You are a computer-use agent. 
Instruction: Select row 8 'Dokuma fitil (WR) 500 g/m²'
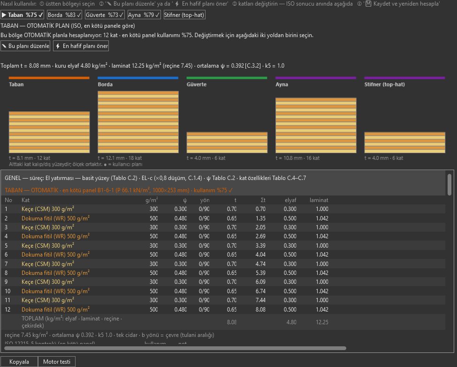223,273
